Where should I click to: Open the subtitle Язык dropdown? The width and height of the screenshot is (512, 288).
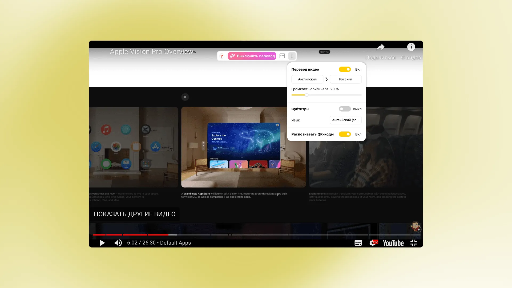point(345,120)
